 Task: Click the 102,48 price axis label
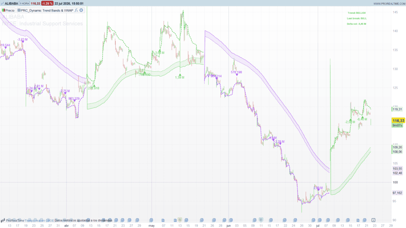397,173
